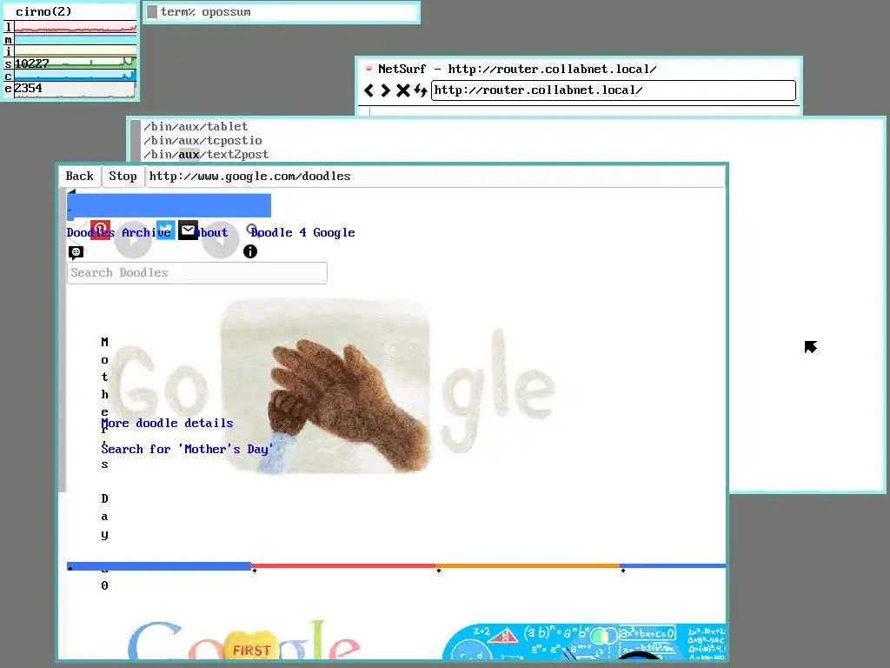Open the language globe speech-bubble icon
This screenshot has height=668, width=890.
pos(76,252)
